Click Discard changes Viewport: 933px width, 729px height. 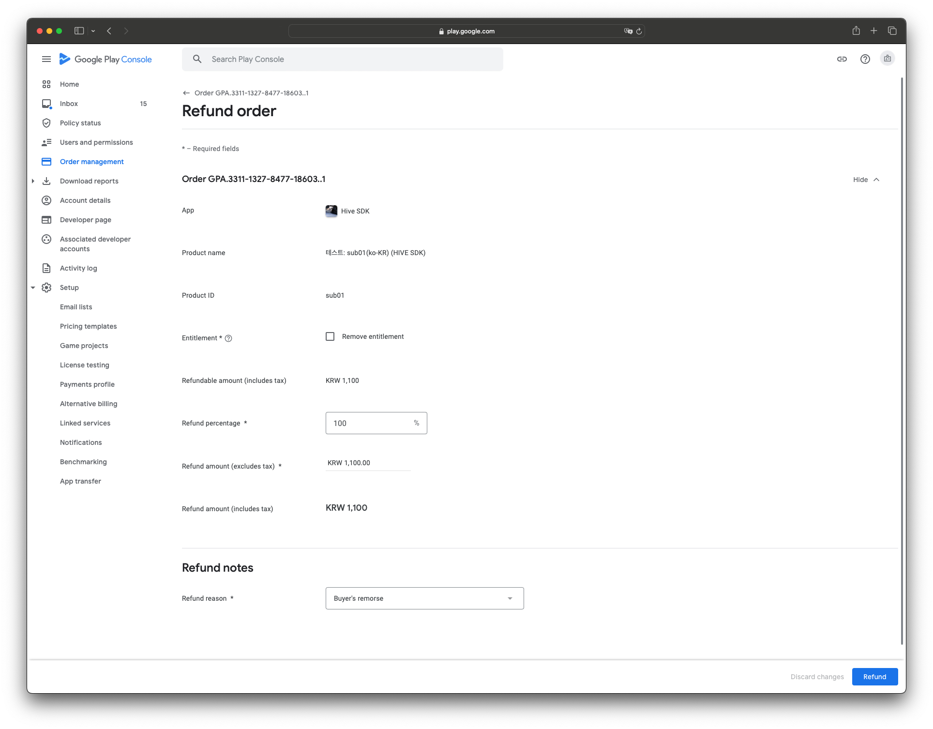point(817,676)
